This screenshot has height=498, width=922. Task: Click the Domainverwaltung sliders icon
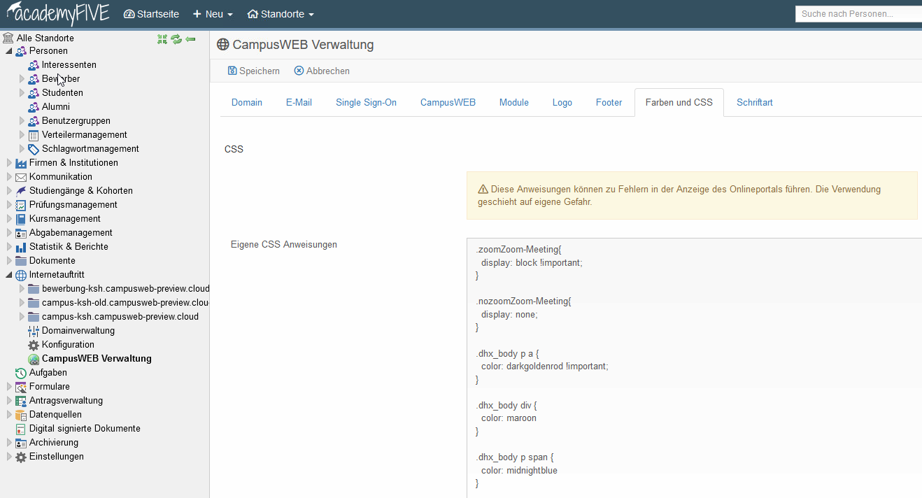click(x=34, y=331)
